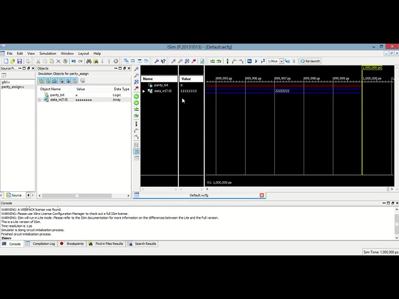The width and height of the screenshot is (399, 299).
Task: Open the simulation run time dropdown
Action: 281,61
